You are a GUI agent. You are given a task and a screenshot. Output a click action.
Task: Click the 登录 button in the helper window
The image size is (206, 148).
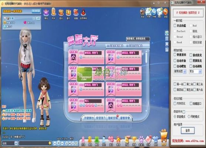(x=187, y=131)
